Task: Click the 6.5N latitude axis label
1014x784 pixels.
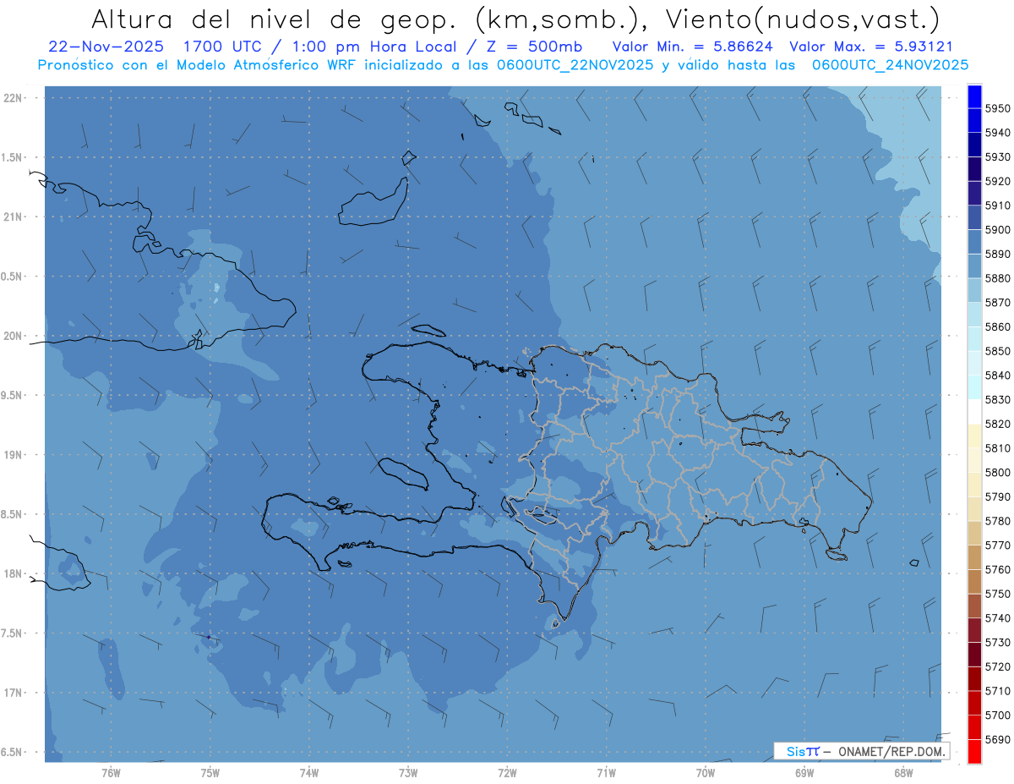Action: (13, 752)
